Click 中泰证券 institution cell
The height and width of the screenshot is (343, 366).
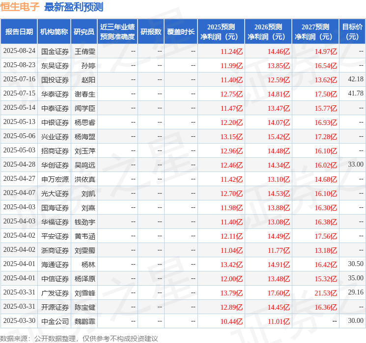[55, 108]
